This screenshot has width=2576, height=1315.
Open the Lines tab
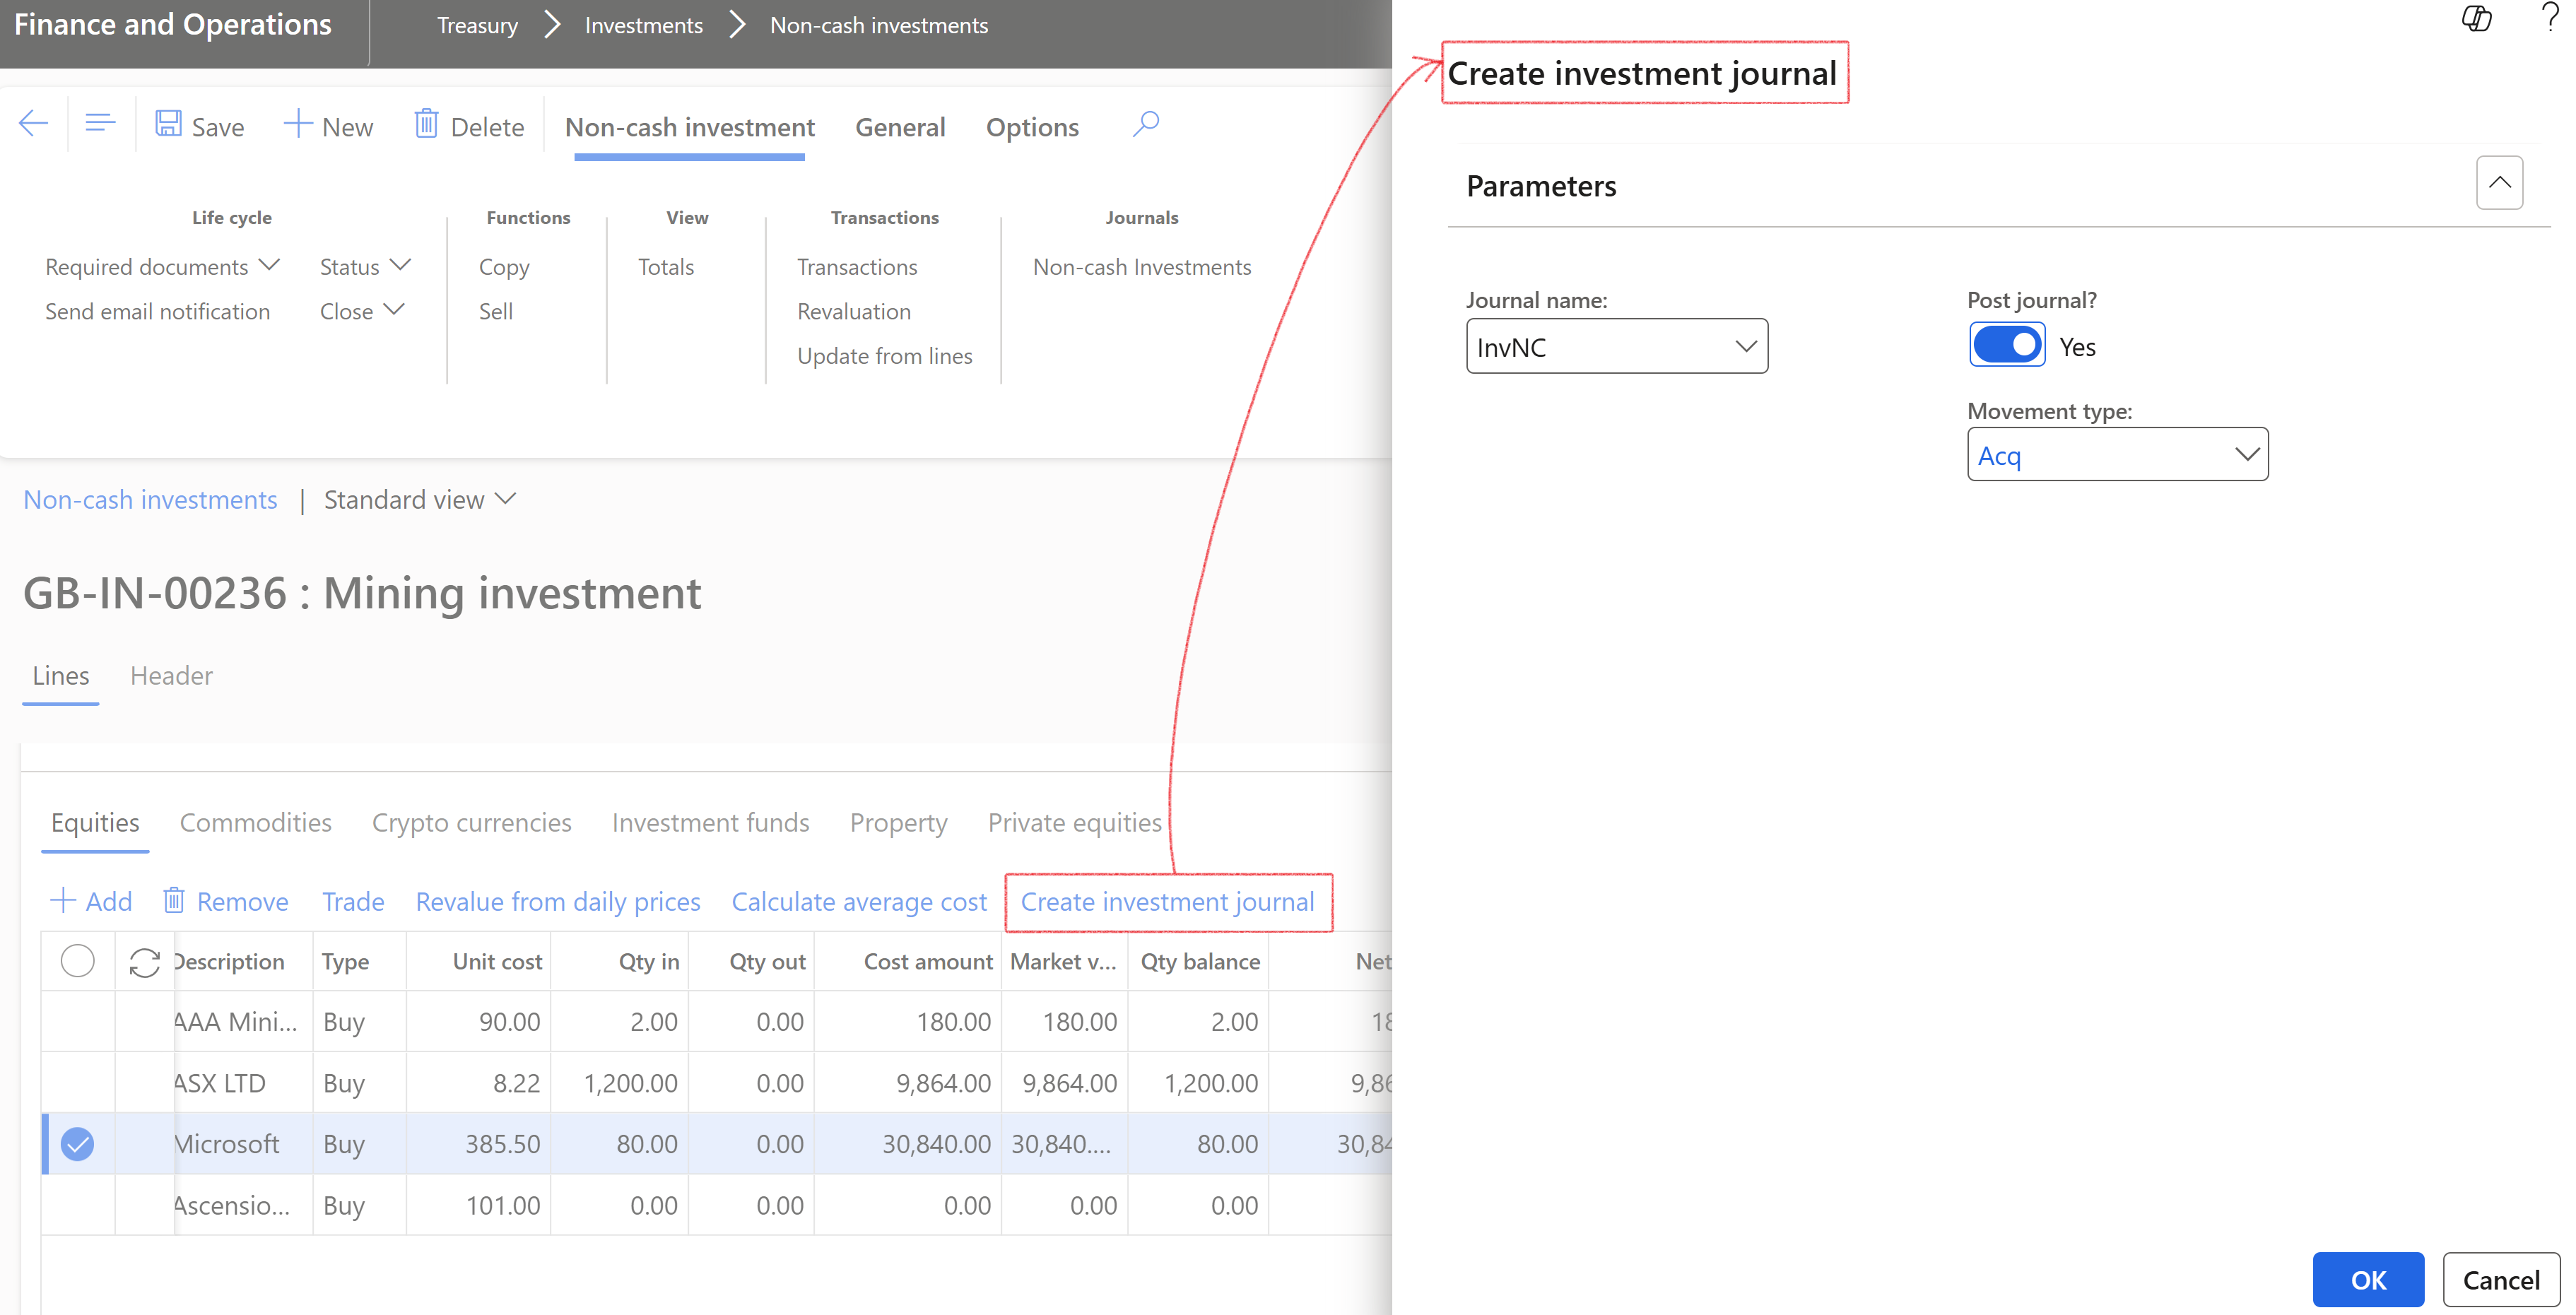coord(61,676)
